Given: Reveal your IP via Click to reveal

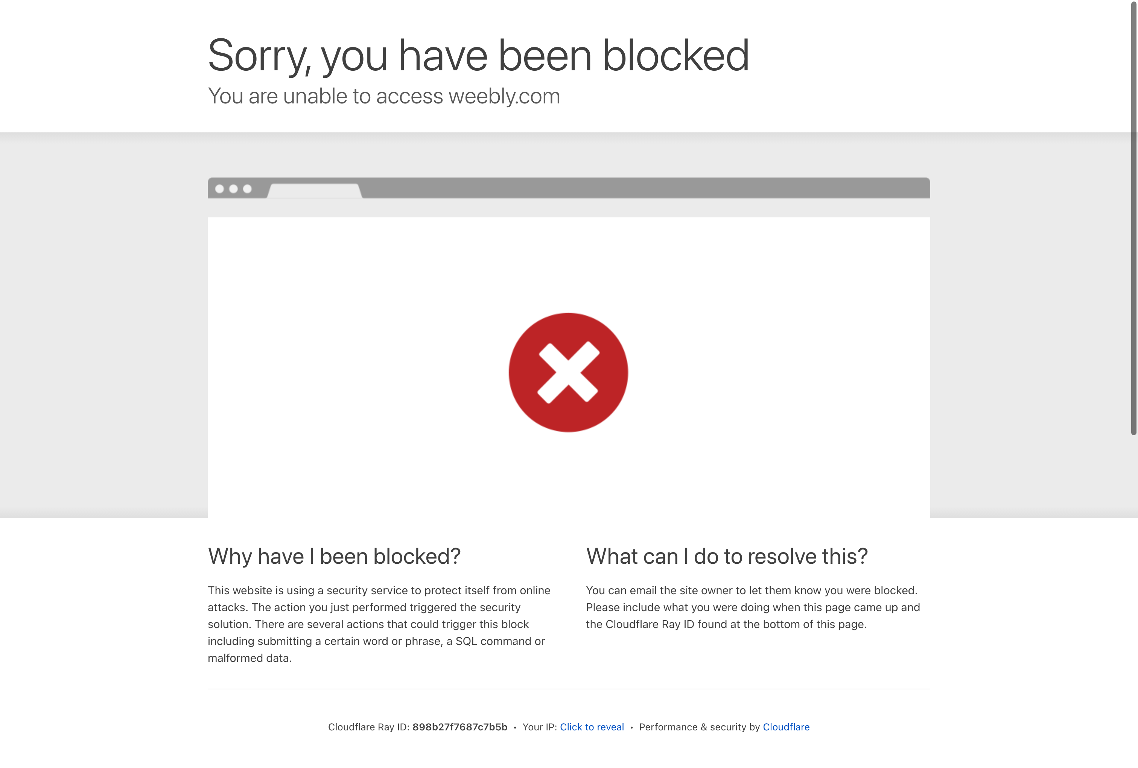Looking at the screenshot, I should (592, 727).
